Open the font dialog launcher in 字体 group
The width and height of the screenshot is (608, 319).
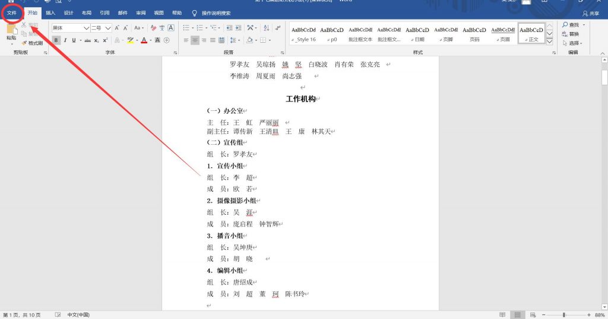pyautogui.click(x=176, y=52)
